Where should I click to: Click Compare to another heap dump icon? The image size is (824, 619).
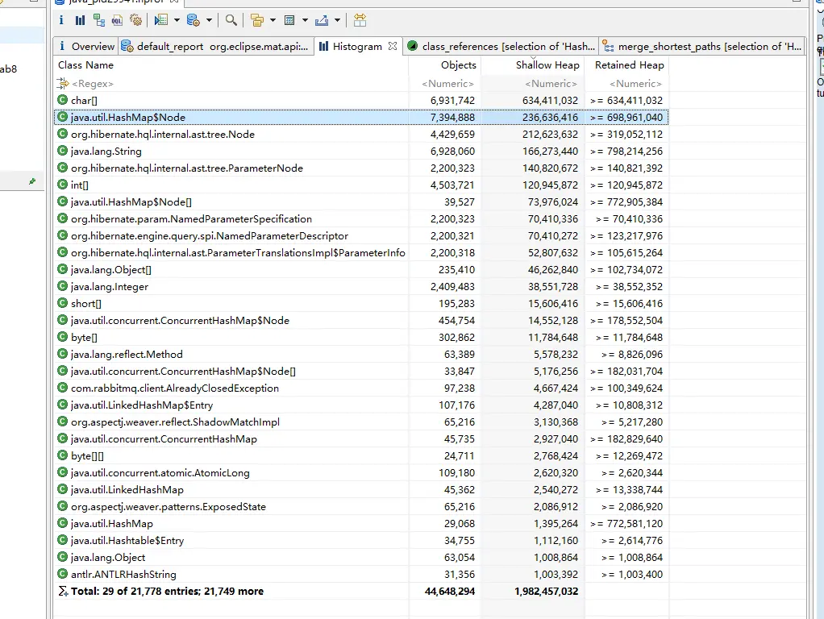pyautogui.click(x=360, y=20)
